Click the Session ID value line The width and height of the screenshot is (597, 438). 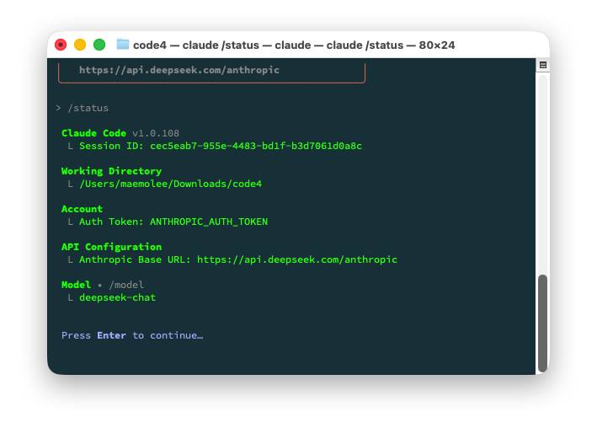click(221, 146)
